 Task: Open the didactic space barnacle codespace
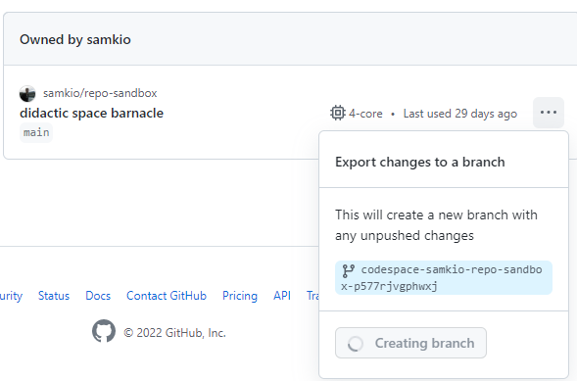(x=91, y=113)
